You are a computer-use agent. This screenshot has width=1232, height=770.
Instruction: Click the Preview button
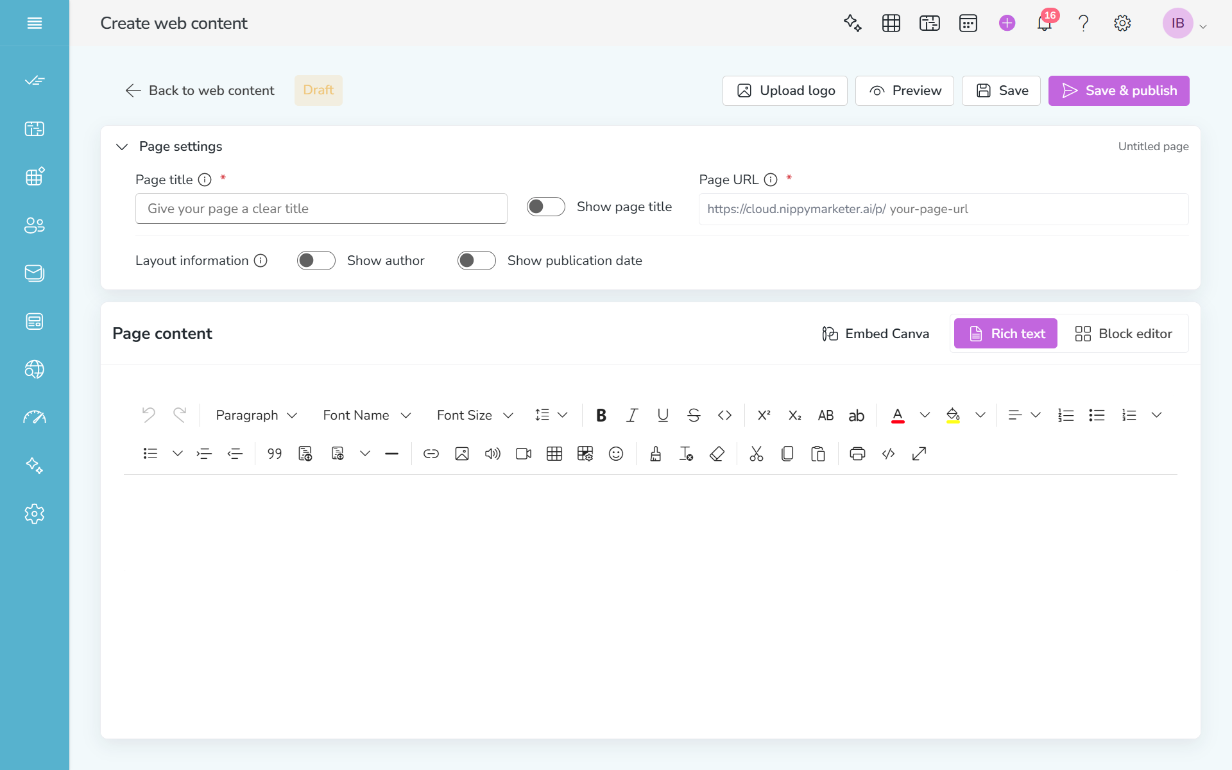904,90
